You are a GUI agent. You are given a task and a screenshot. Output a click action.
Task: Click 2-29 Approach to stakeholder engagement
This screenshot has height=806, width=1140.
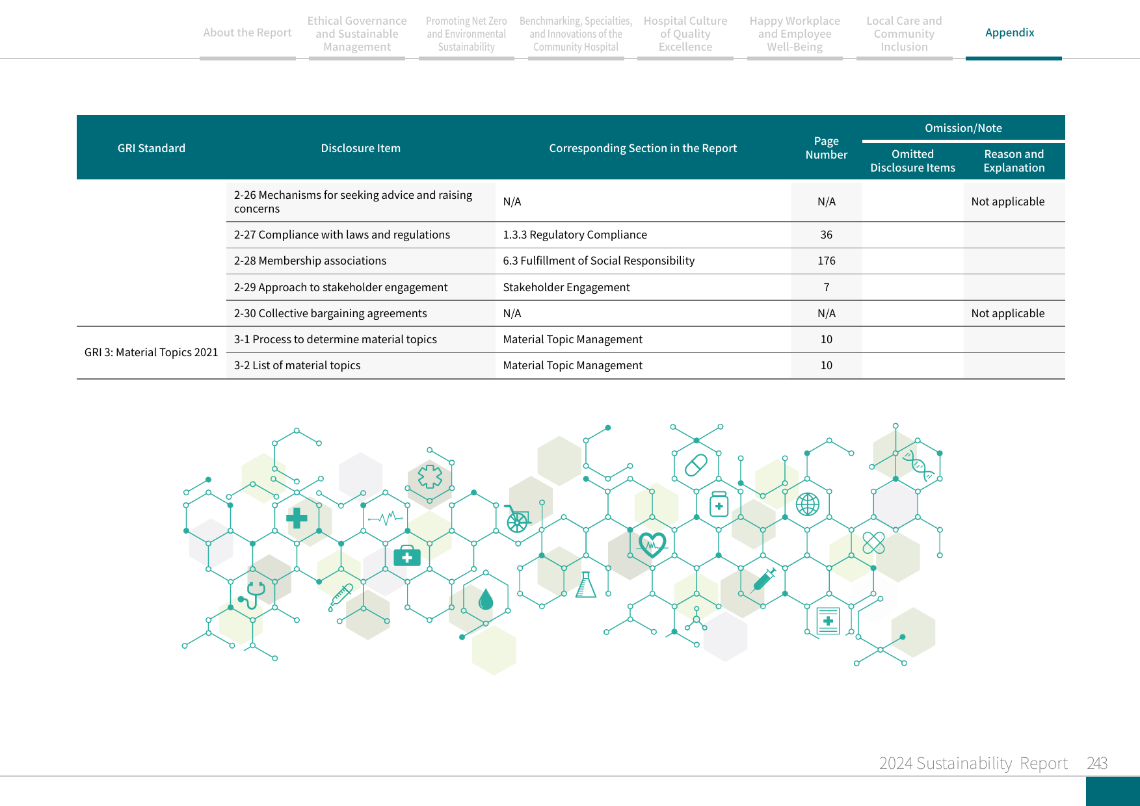341,287
